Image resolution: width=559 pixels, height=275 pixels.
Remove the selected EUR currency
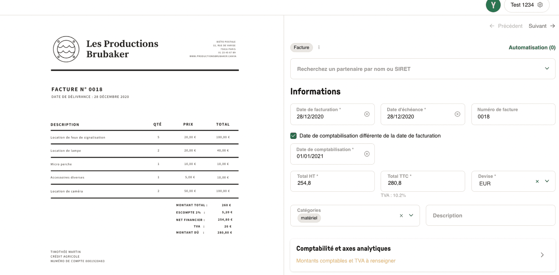[537, 181]
